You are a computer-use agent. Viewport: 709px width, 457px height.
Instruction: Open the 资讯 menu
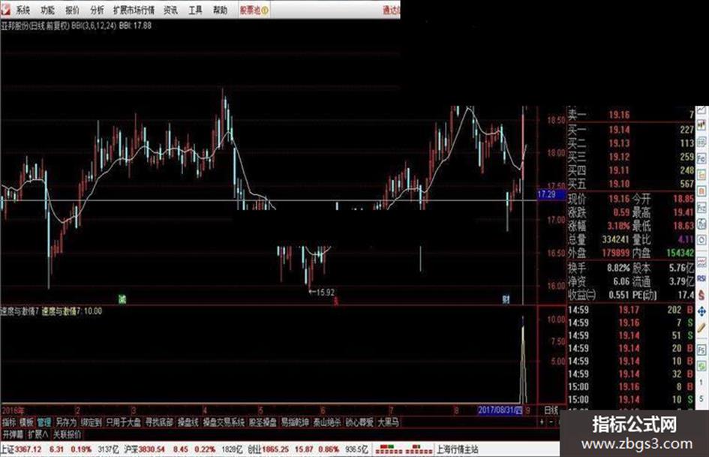tap(170, 10)
